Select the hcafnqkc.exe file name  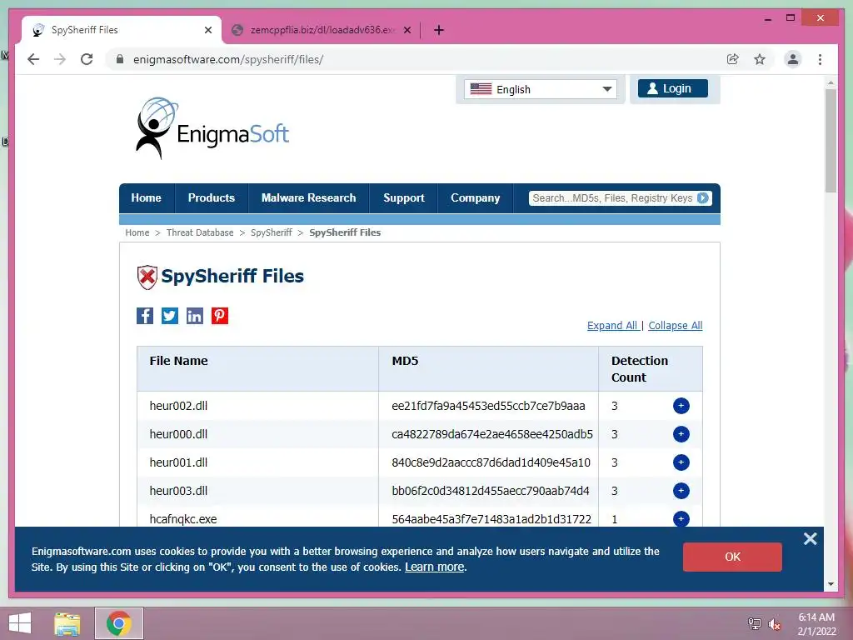tap(183, 519)
